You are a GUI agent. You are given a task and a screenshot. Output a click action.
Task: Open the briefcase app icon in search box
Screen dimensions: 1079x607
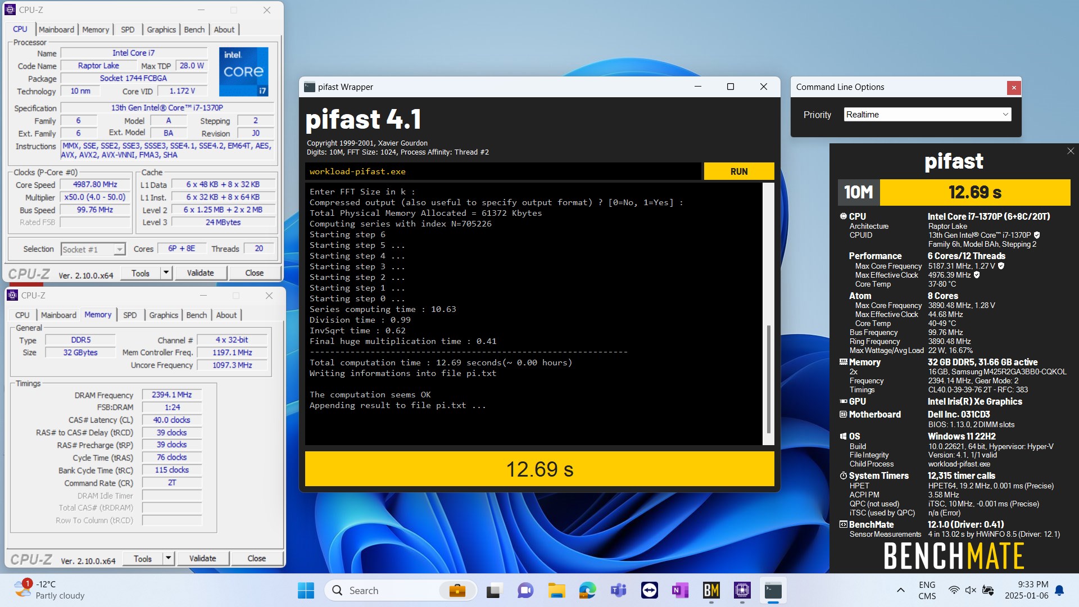pyautogui.click(x=457, y=590)
